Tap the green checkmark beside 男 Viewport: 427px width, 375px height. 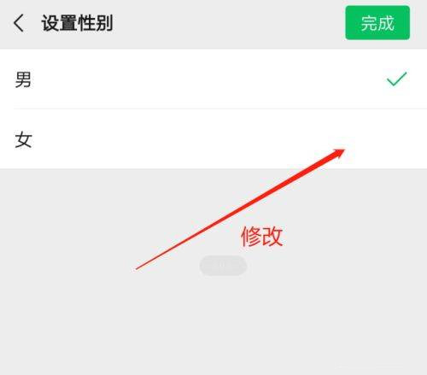coord(396,79)
